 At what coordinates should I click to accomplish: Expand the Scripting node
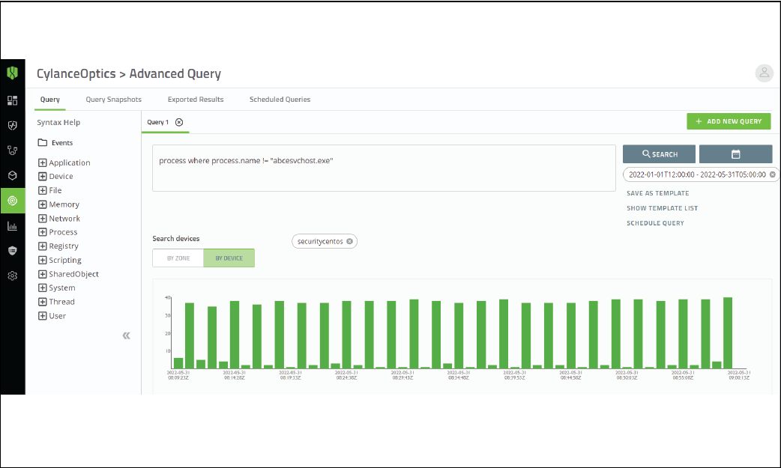tap(42, 260)
